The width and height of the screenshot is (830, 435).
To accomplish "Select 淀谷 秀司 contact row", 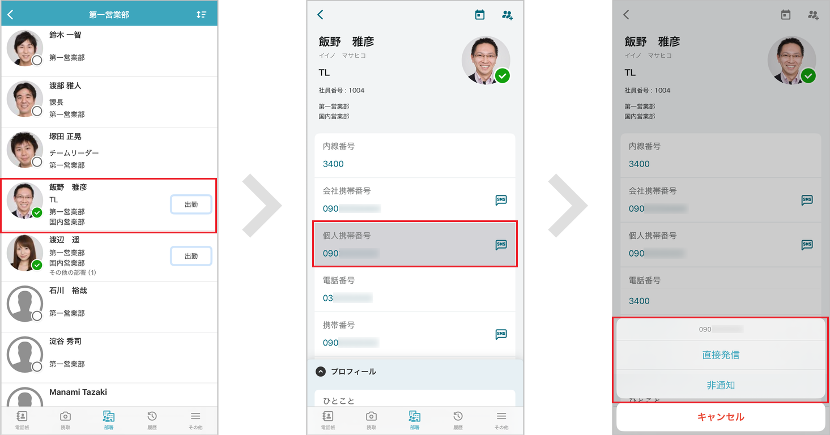I will [109, 358].
